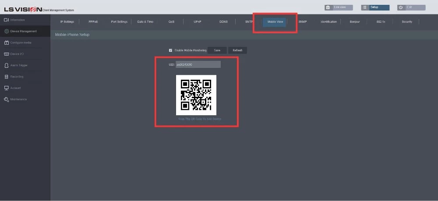Switch to the DDNS tab

(223, 22)
